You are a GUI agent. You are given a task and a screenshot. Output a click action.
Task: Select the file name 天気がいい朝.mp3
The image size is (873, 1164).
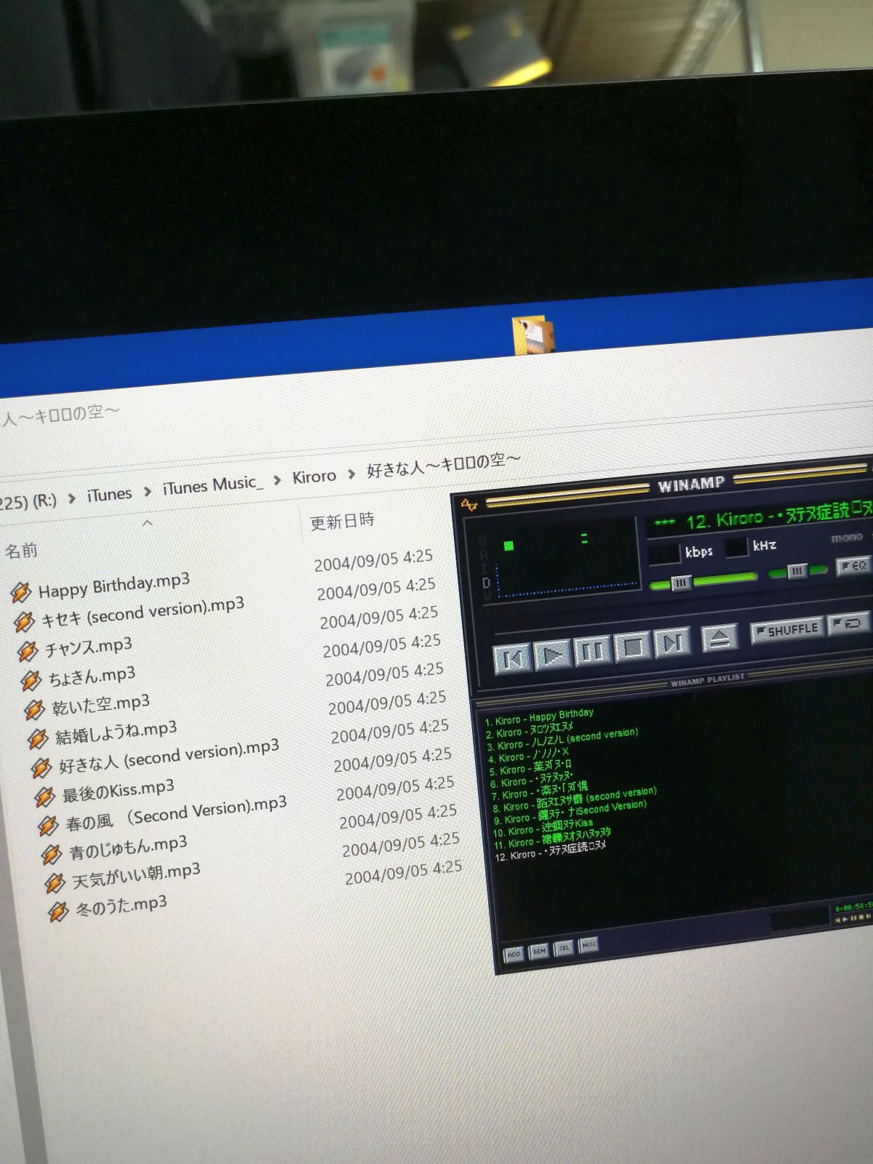136,876
